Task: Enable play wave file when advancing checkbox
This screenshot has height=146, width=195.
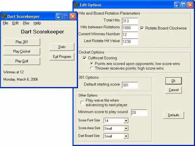Action: tap(82, 103)
